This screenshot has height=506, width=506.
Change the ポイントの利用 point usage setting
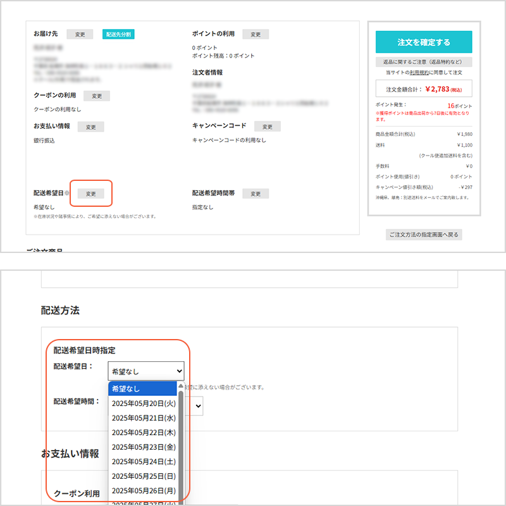[256, 34]
